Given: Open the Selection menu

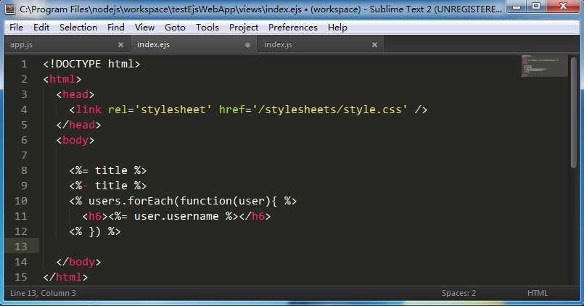Looking at the screenshot, I should click(78, 28).
